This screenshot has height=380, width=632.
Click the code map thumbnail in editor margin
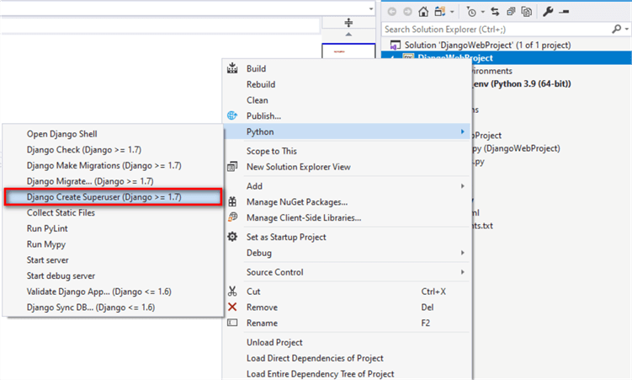pyautogui.click(x=348, y=51)
